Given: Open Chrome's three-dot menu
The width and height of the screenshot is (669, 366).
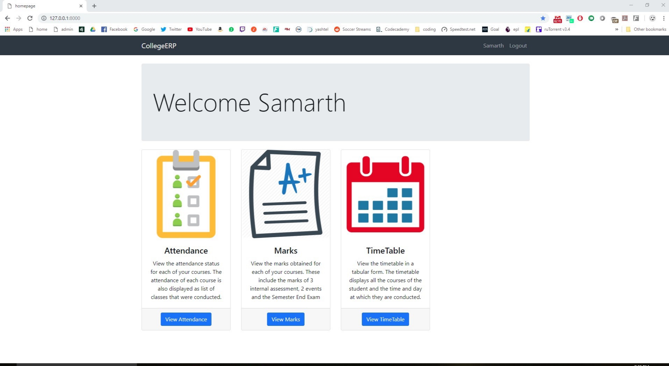Looking at the screenshot, I should pos(664,18).
